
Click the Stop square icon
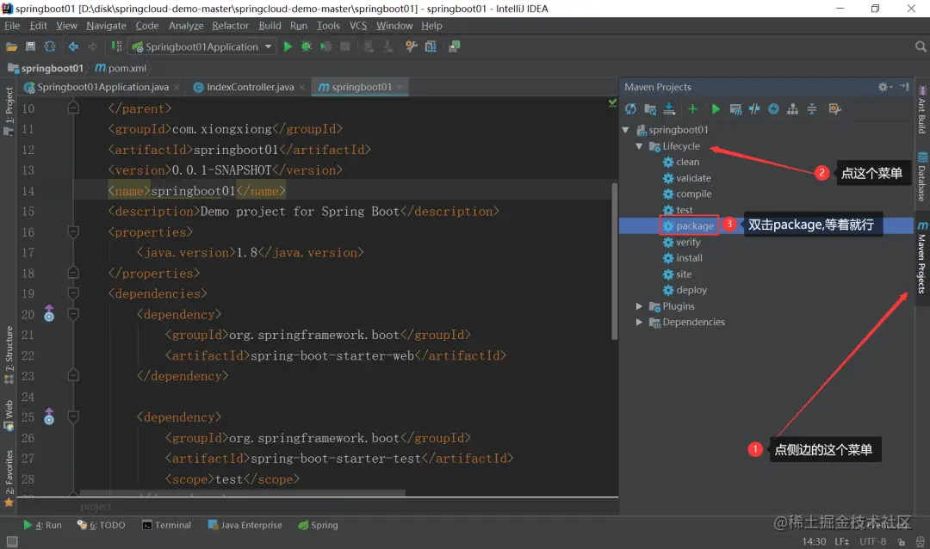(344, 46)
